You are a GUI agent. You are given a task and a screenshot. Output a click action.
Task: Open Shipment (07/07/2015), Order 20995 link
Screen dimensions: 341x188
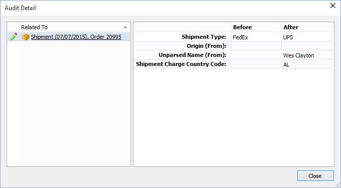[76, 37]
